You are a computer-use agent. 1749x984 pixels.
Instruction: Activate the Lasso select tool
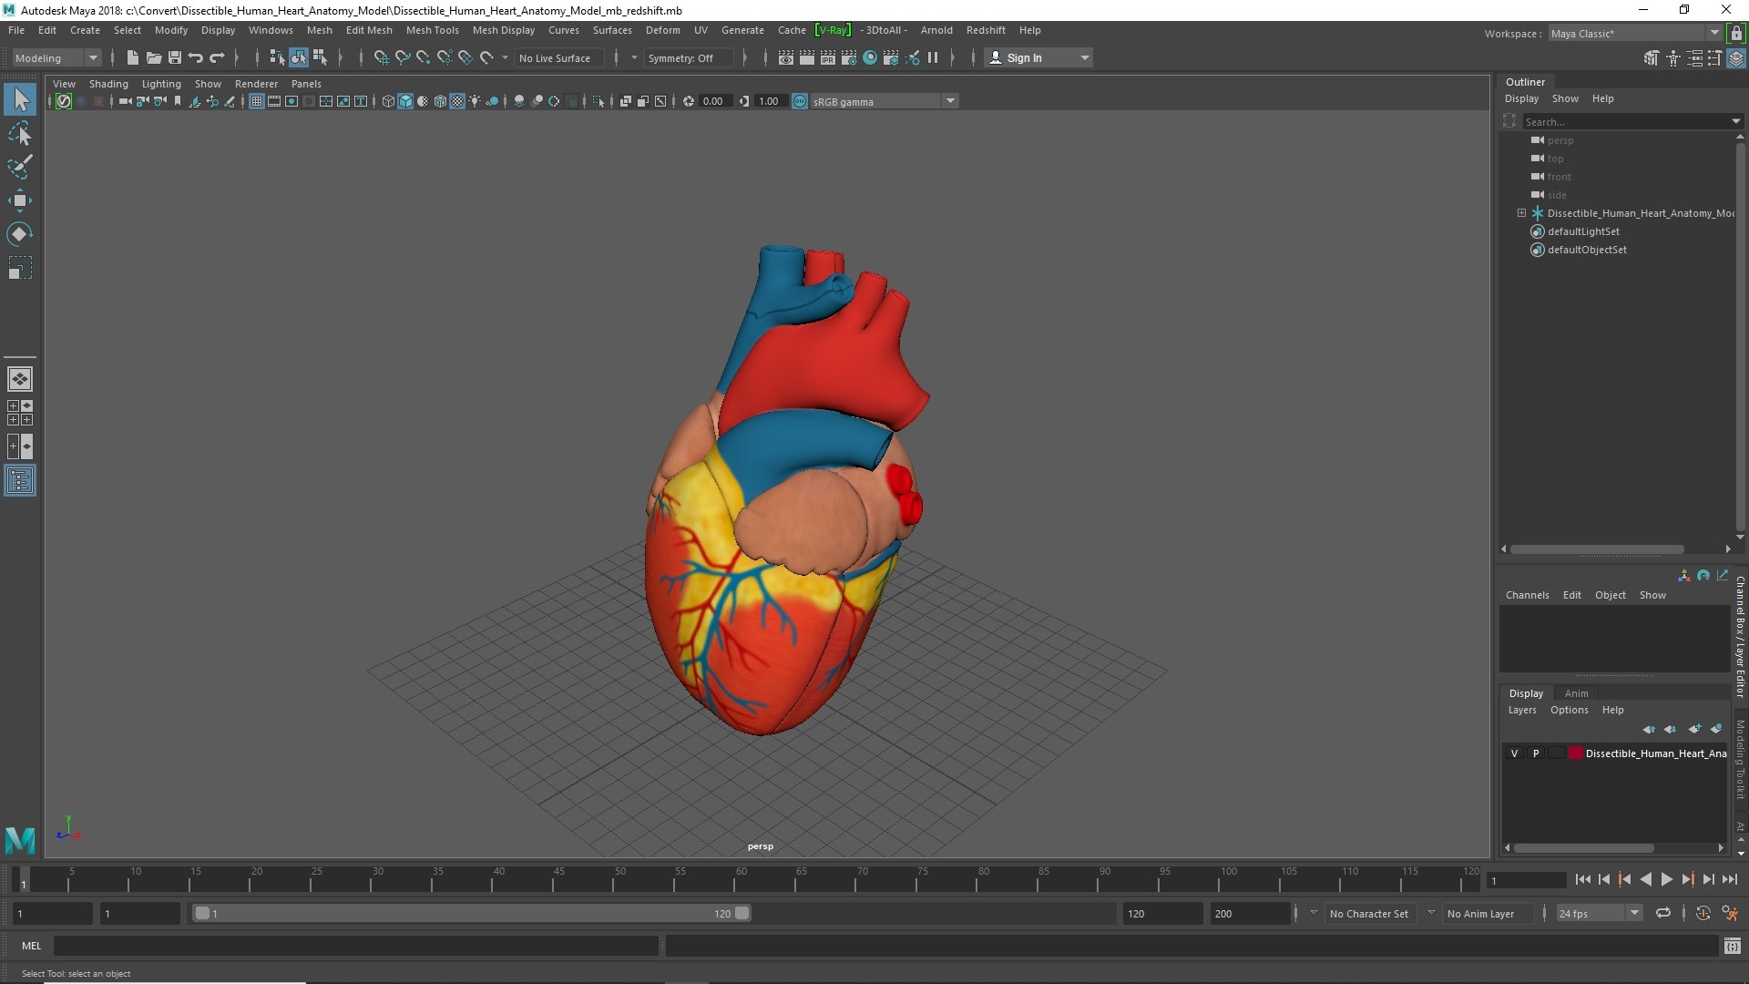click(20, 134)
